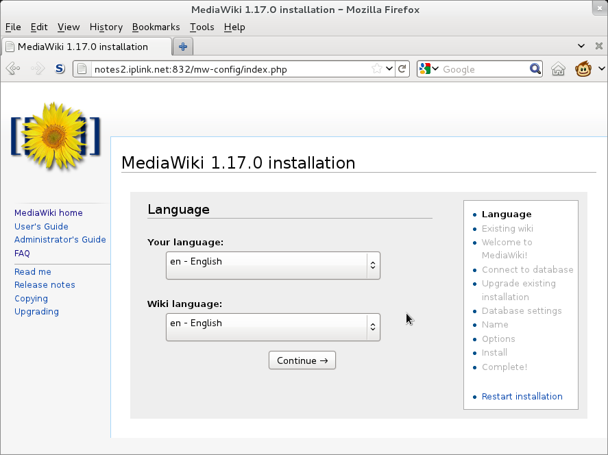Open the Tools menu
The width and height of the screenshot is (608, 455).
tap(202, 27)
